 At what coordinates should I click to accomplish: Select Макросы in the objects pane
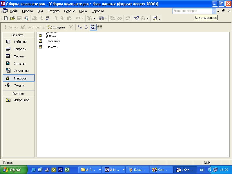(19, 78)
